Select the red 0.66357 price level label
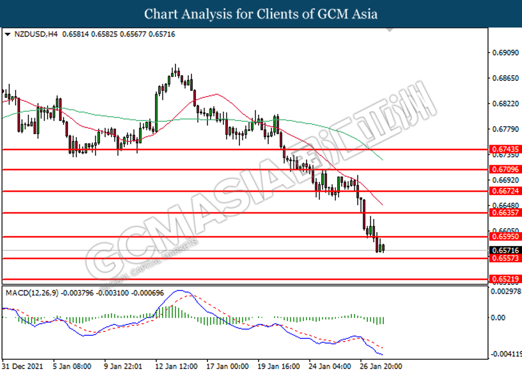522x372 pixels. click(x=505, y=213)
